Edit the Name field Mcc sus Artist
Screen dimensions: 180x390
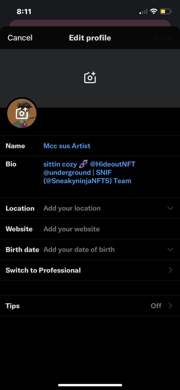point(67,146)
